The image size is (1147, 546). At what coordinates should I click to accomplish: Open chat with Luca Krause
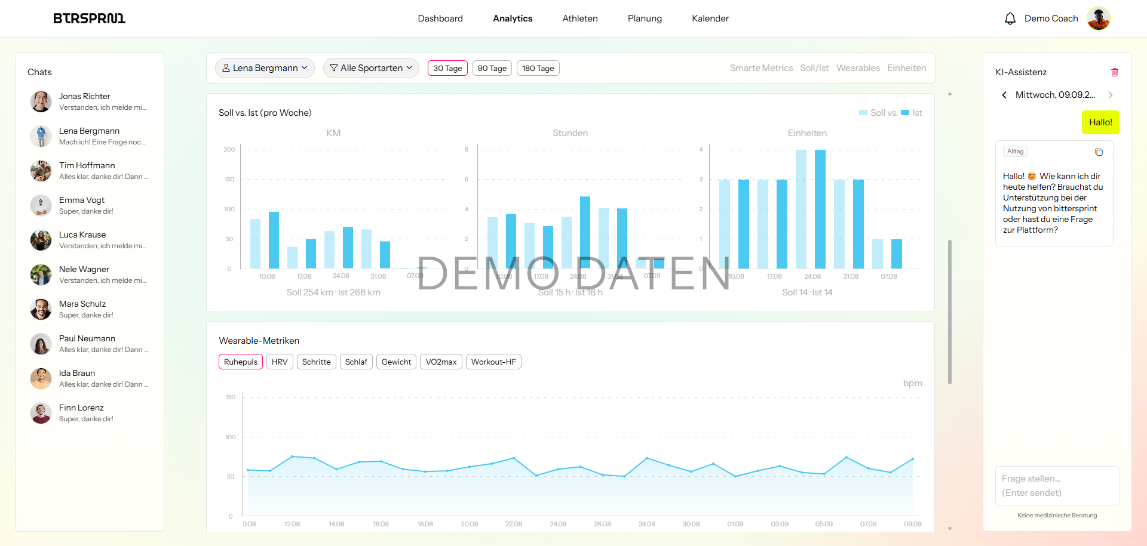pyautogui.click(x=90, y=240)
